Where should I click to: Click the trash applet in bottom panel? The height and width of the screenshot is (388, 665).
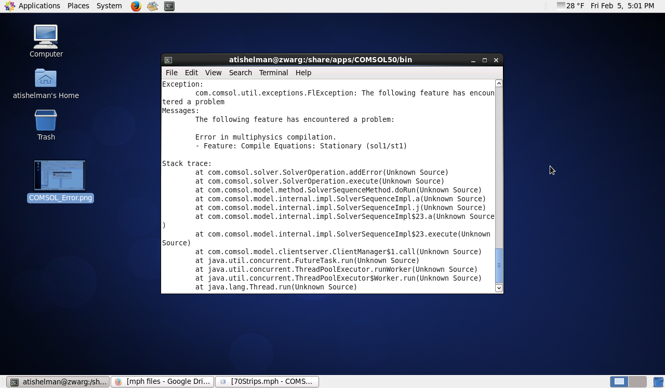(658, 382)
